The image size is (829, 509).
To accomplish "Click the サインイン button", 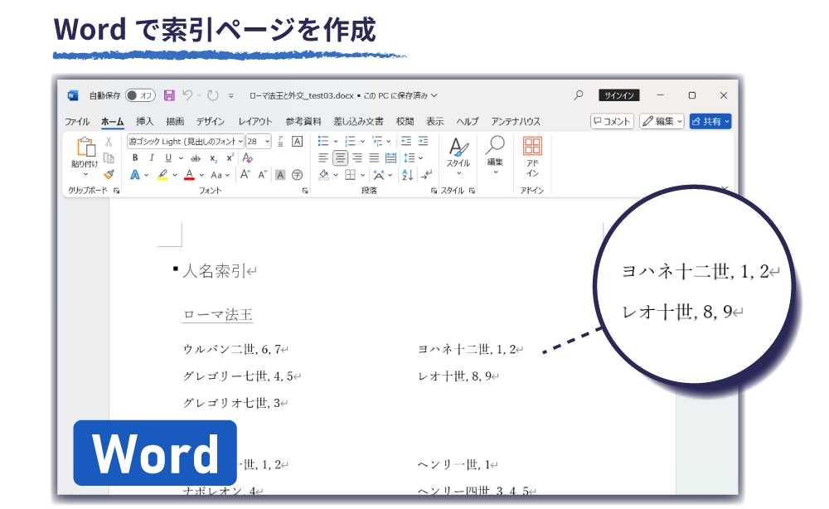I will [x=618, y=95].
